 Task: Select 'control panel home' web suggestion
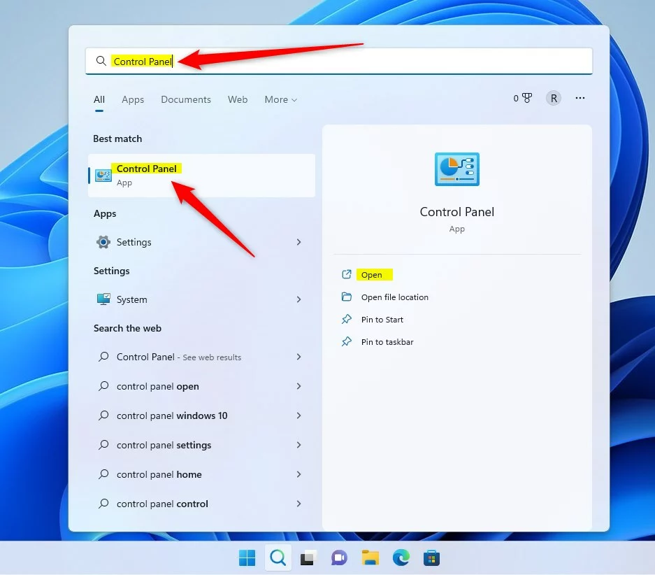(201, 474)
